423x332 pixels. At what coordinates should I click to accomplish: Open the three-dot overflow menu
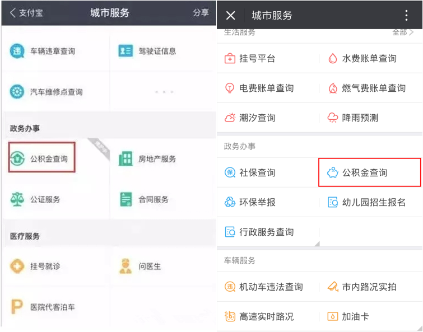(407, 15)
